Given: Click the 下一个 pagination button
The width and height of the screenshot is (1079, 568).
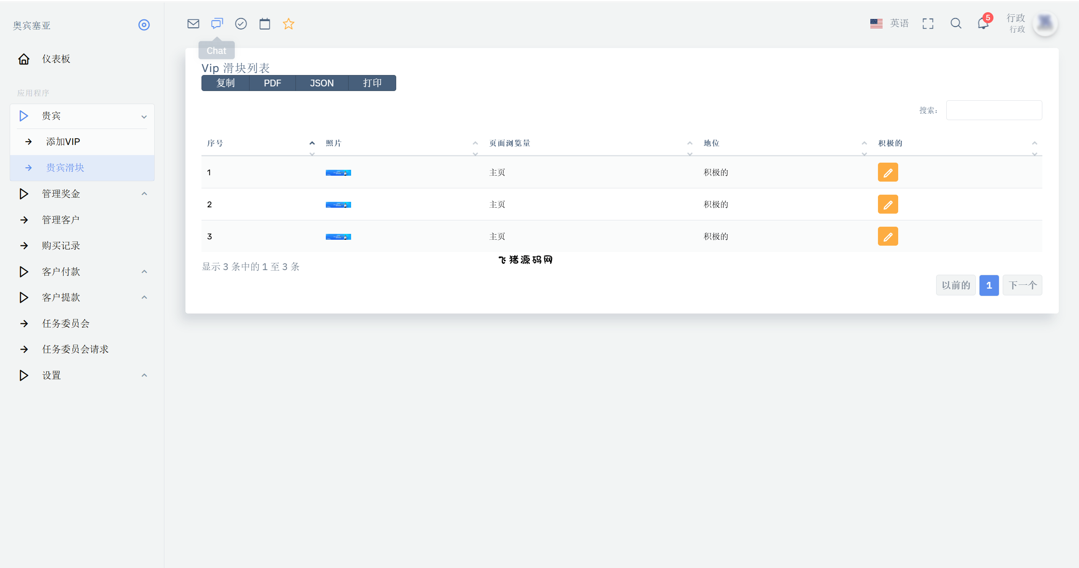Looking at the screenshot, I should point(1022,285).
